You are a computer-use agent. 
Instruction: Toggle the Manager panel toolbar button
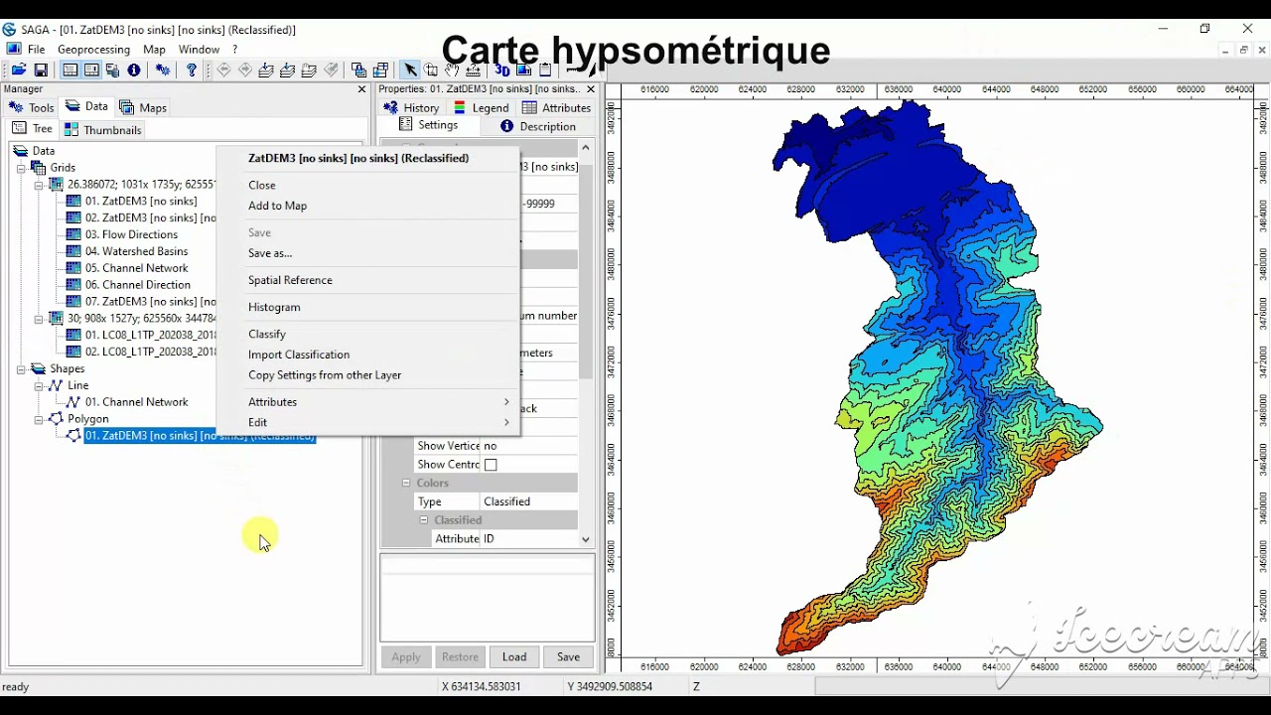point(70,70)
